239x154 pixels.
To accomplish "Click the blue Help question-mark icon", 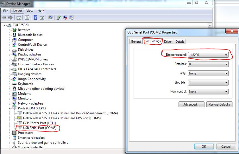I will (x=35, y=18).
